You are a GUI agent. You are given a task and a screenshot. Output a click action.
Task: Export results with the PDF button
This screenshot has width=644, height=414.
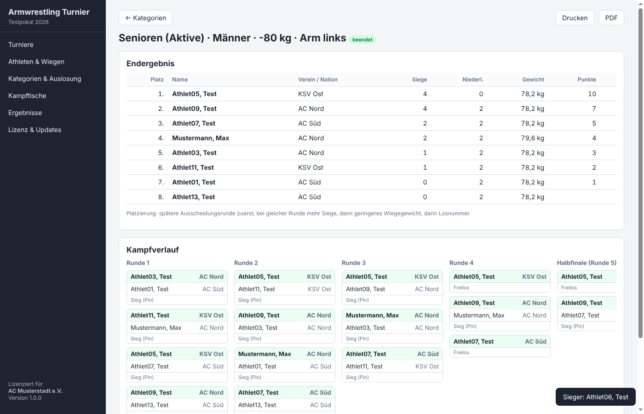(x=611, y=18)
